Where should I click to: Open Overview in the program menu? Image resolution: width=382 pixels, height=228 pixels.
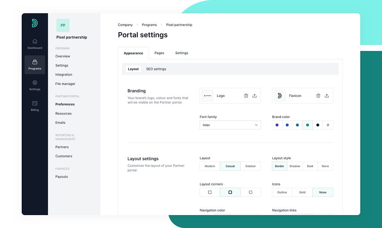coord(62,56)
